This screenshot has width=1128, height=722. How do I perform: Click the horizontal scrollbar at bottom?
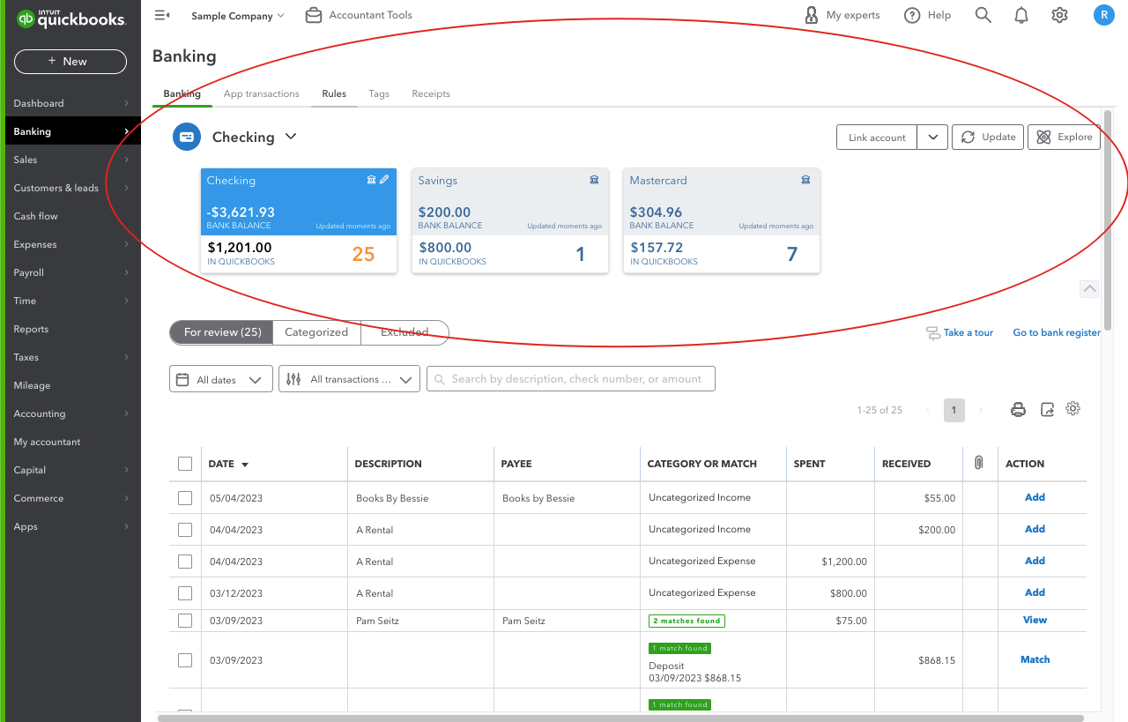(620, 718)
